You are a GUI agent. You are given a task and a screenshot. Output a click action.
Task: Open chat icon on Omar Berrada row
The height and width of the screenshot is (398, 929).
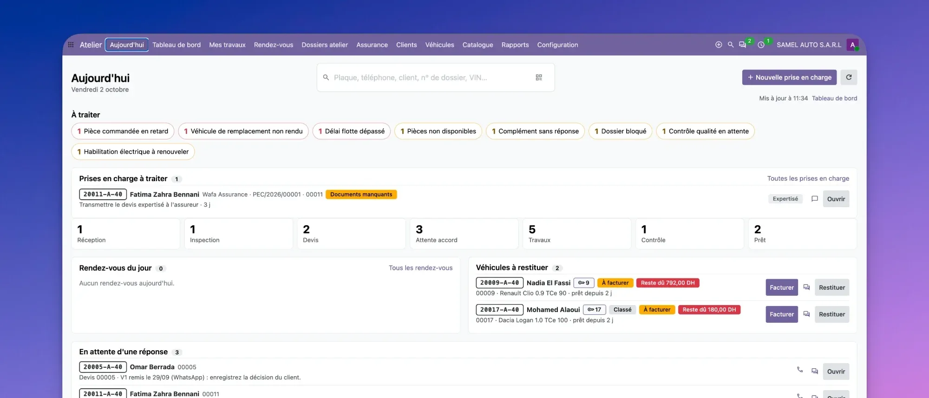pos(814,372)
